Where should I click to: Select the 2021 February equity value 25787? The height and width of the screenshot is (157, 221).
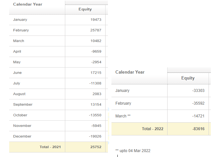(96, 30)
